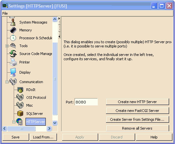This screenshot has height=144, width=175.
Task: Click the tree vertical scrollbar thumb
Action: [55, 79]
